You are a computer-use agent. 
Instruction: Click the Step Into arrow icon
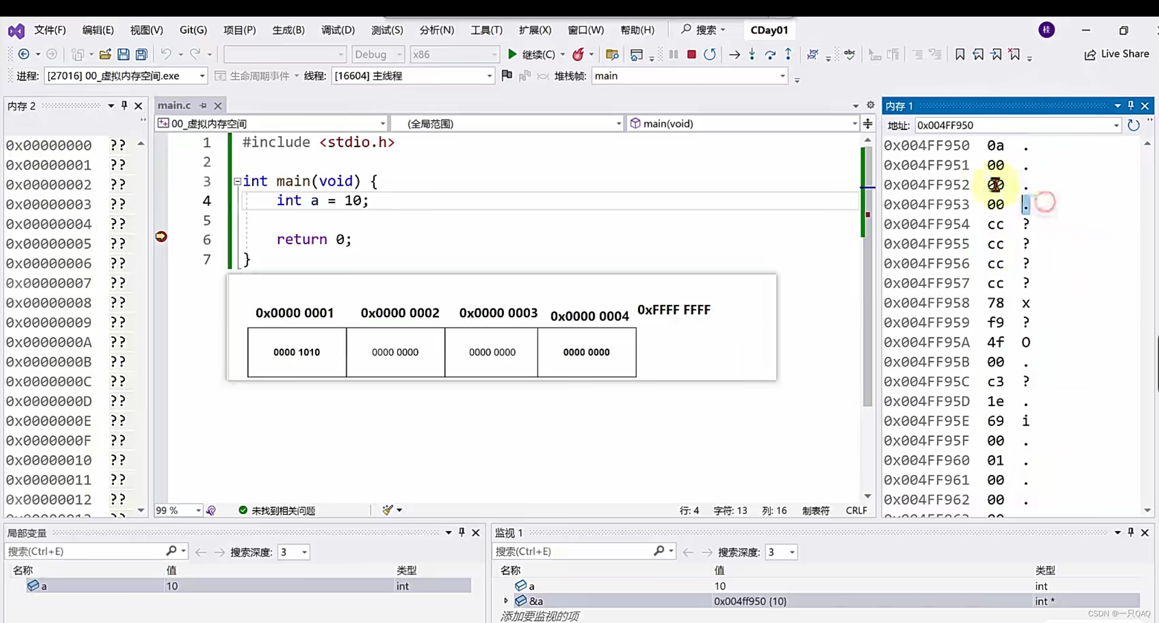click(752, 54)
